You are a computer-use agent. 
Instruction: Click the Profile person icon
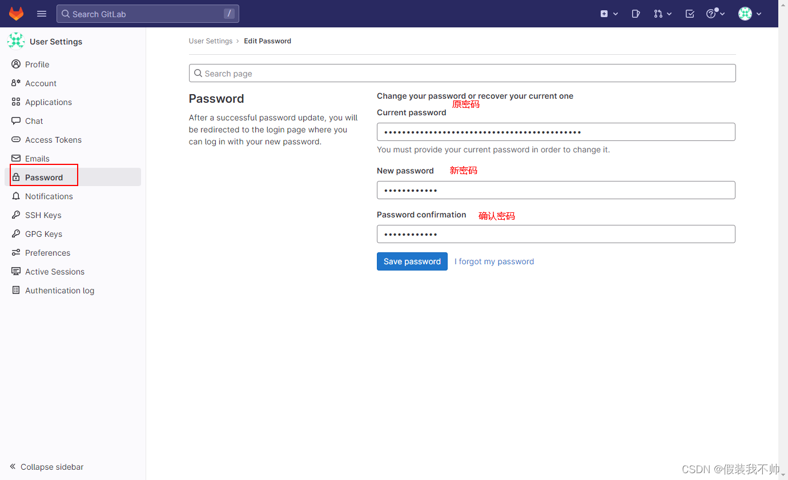pyautogui.click(x=16, y=64)
